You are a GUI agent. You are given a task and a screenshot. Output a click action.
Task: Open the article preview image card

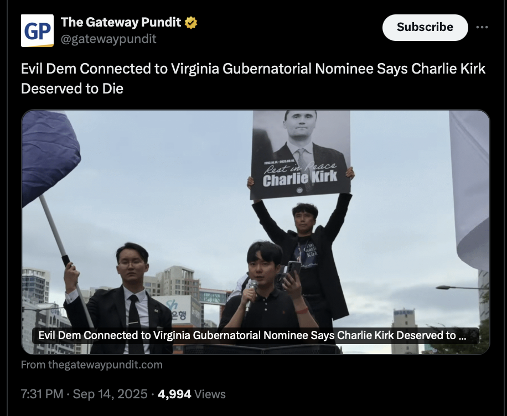(x=256, y=232)
